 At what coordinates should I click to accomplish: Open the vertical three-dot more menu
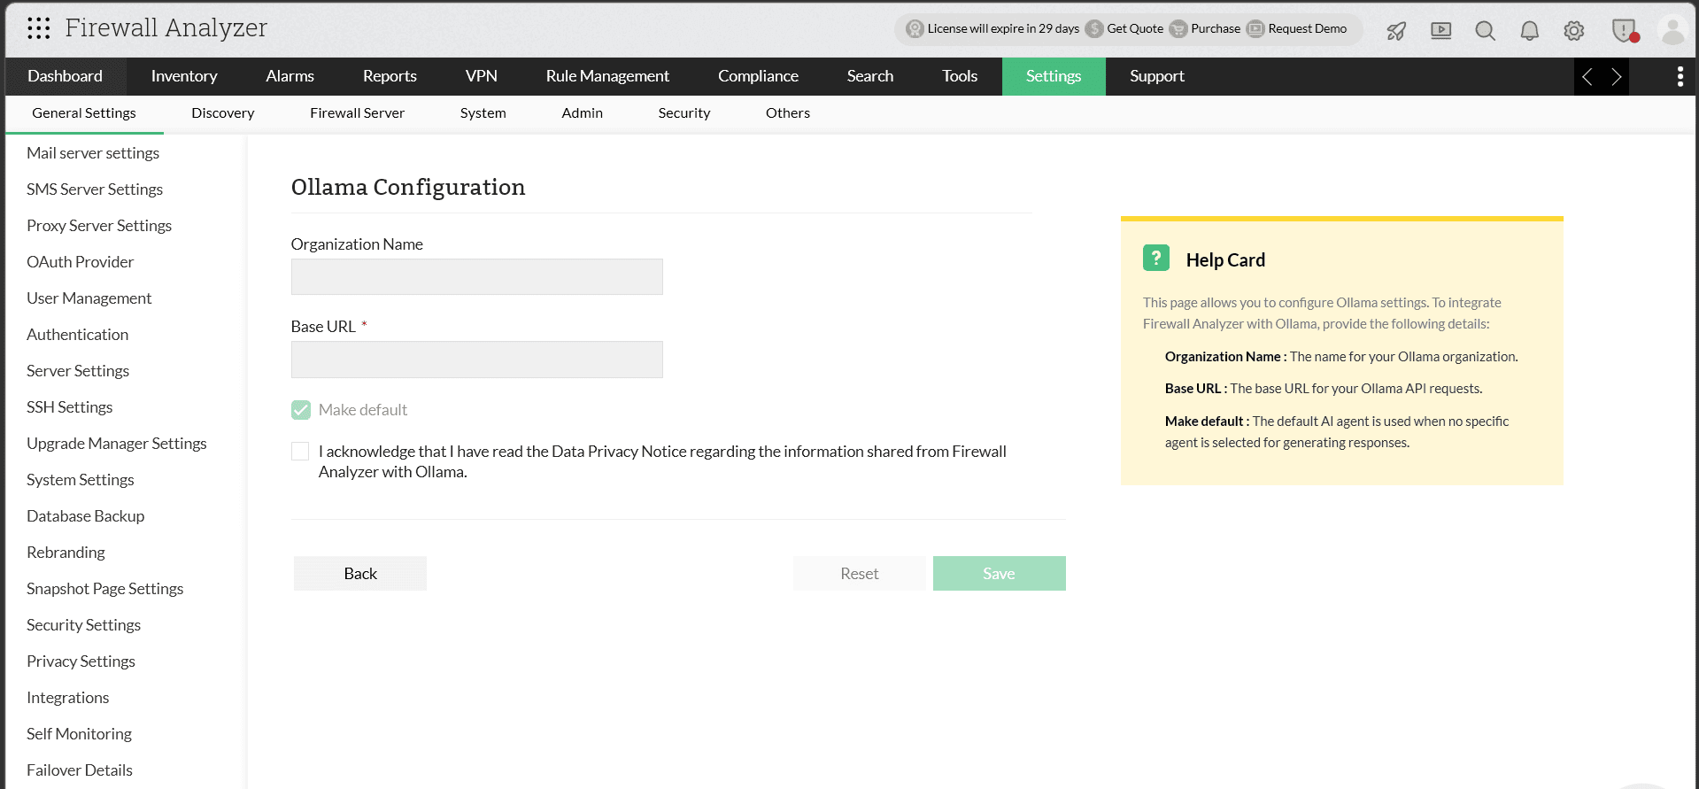1680,77
